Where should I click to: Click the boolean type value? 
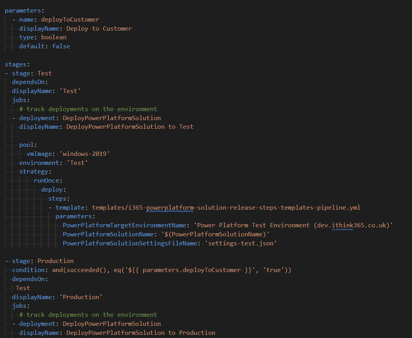pyautogui.click(x=53, y=37)
